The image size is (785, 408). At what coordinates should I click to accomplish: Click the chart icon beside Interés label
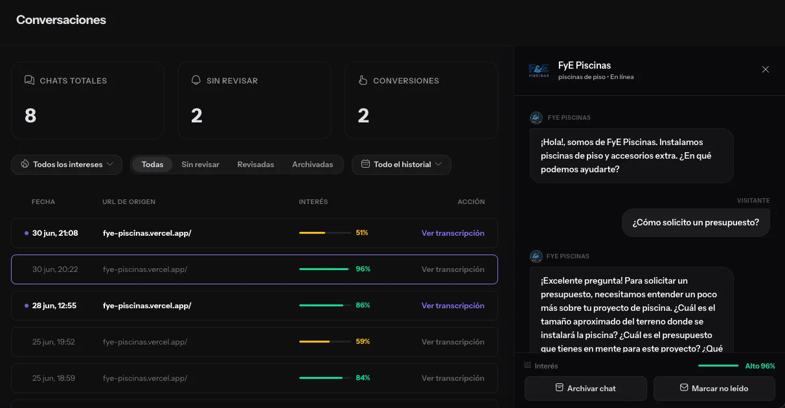[x=528, y=365]
